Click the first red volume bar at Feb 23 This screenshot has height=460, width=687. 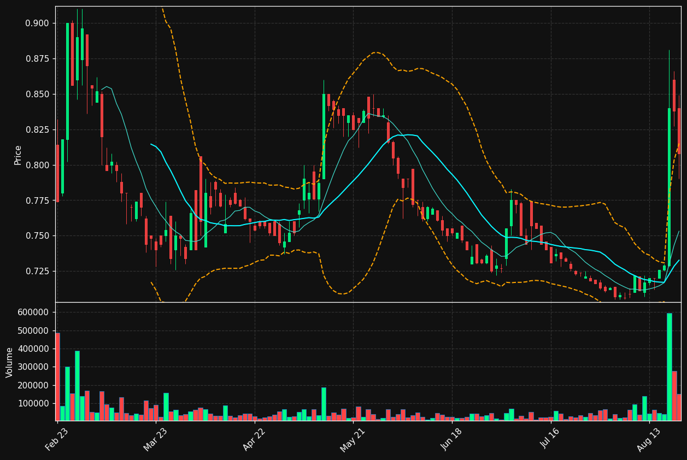pyautogui.click(x=57, y=376)
